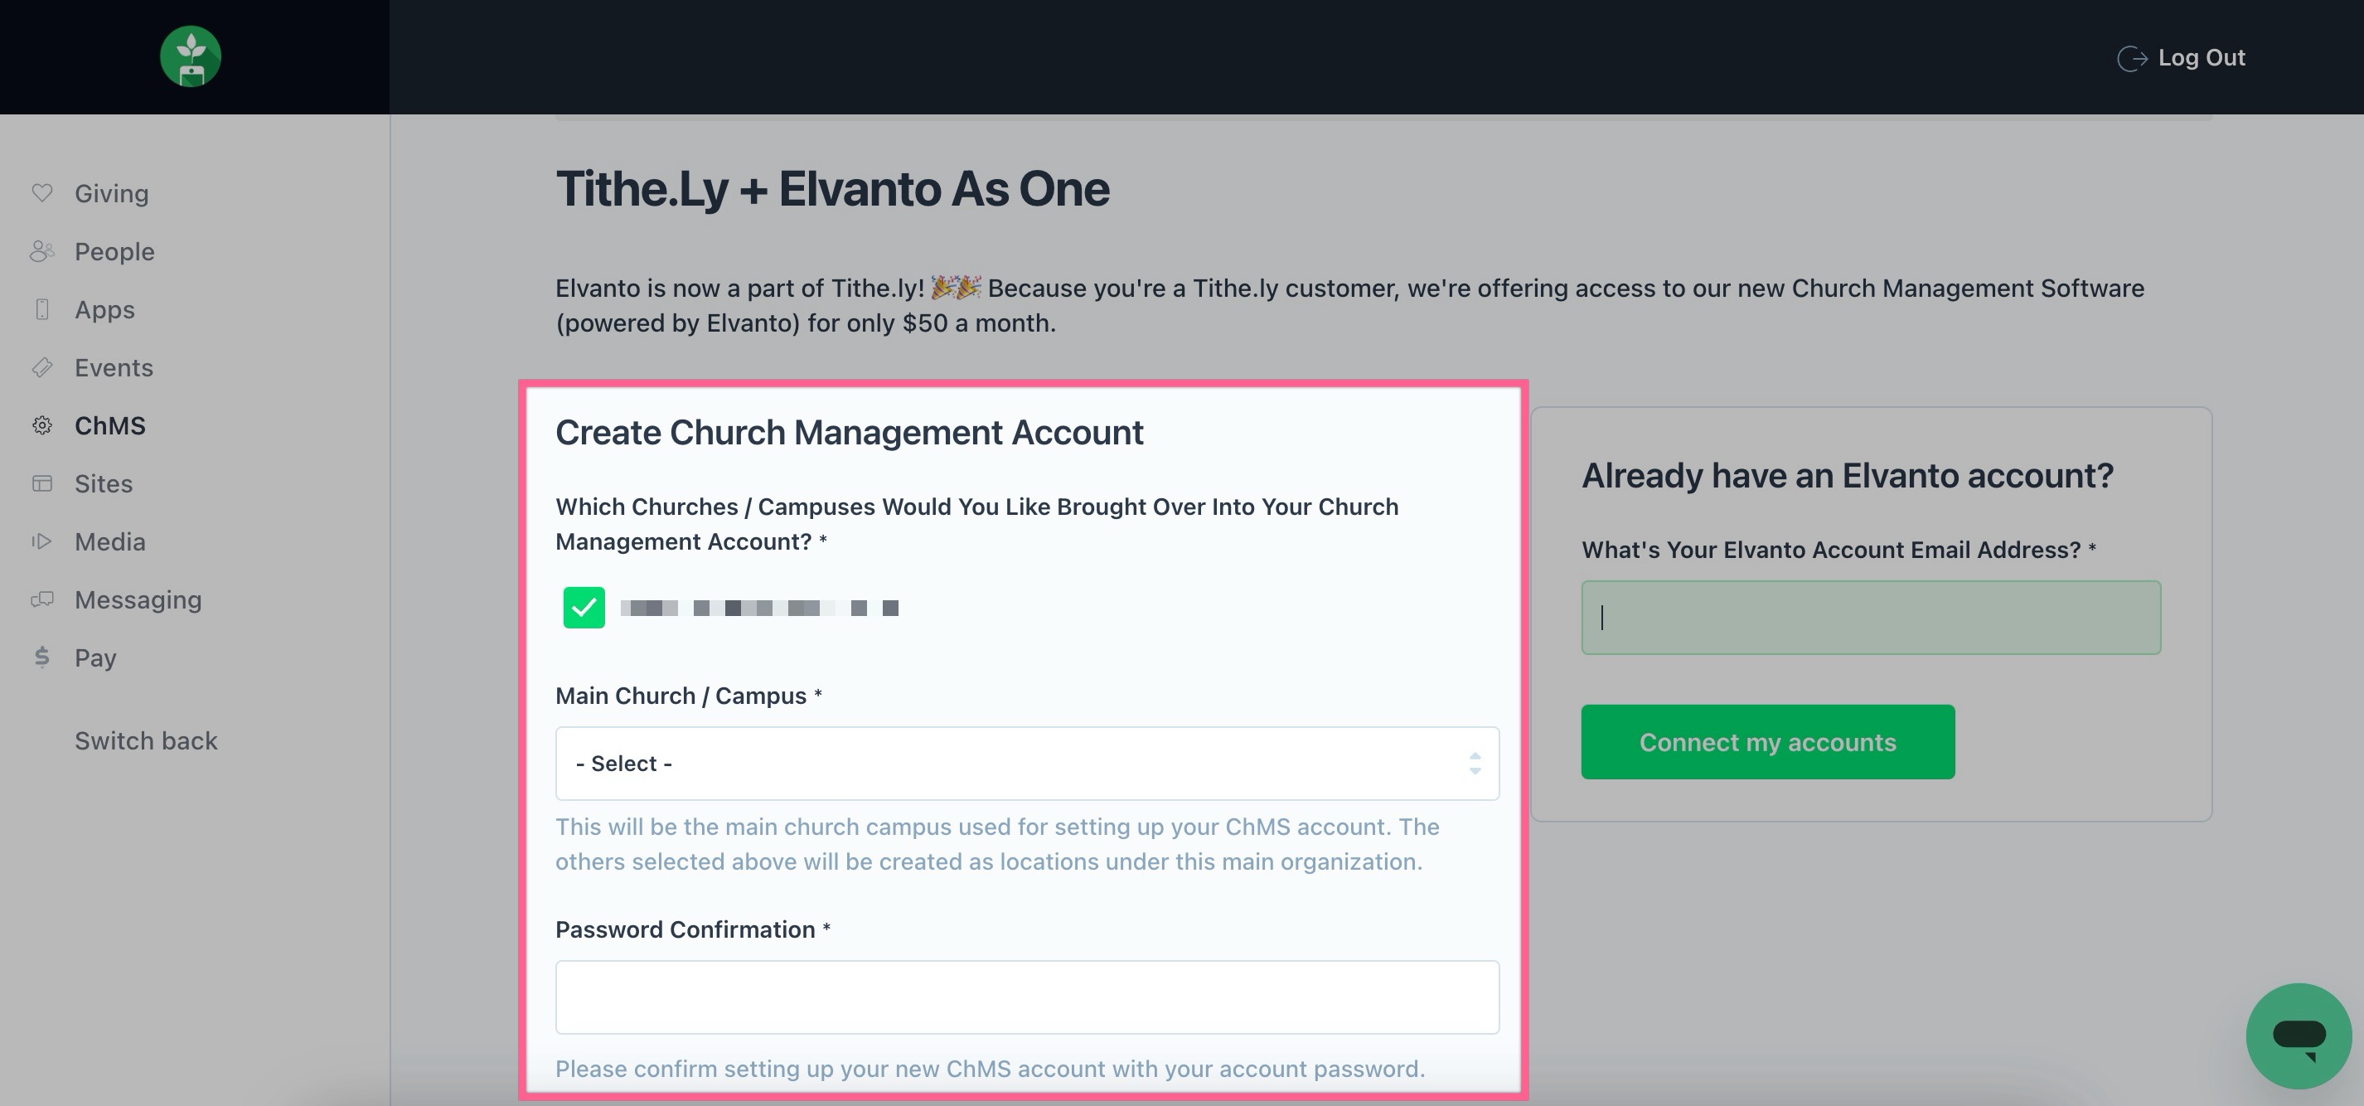Click the Messaging megaphone icon
Viewport: 2364px width, 1106px height.
42,599
